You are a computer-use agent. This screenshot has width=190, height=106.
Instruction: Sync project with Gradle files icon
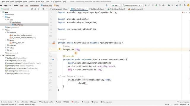click(177, 5)
